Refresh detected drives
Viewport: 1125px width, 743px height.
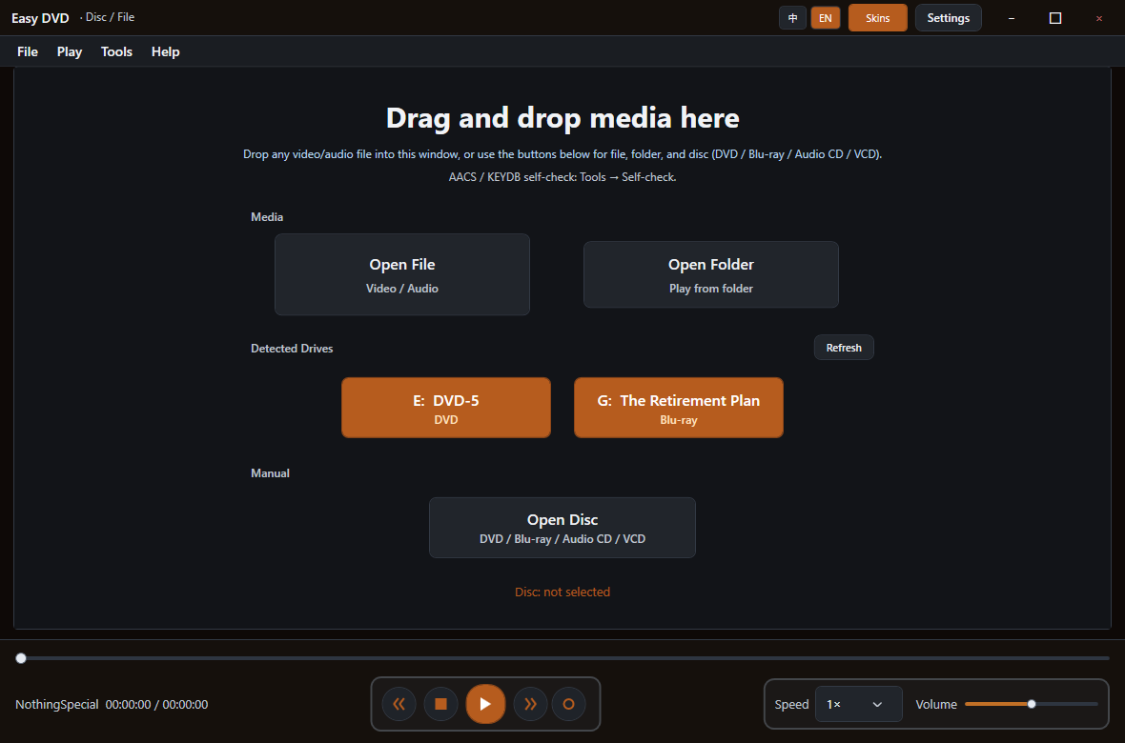(x=844, y=348)
